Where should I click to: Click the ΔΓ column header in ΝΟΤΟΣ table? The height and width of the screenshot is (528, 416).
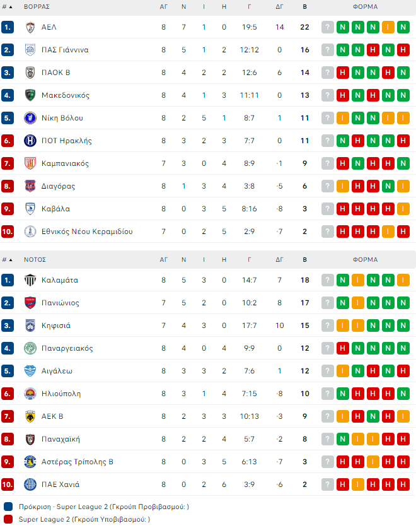(x=280, y=259)
